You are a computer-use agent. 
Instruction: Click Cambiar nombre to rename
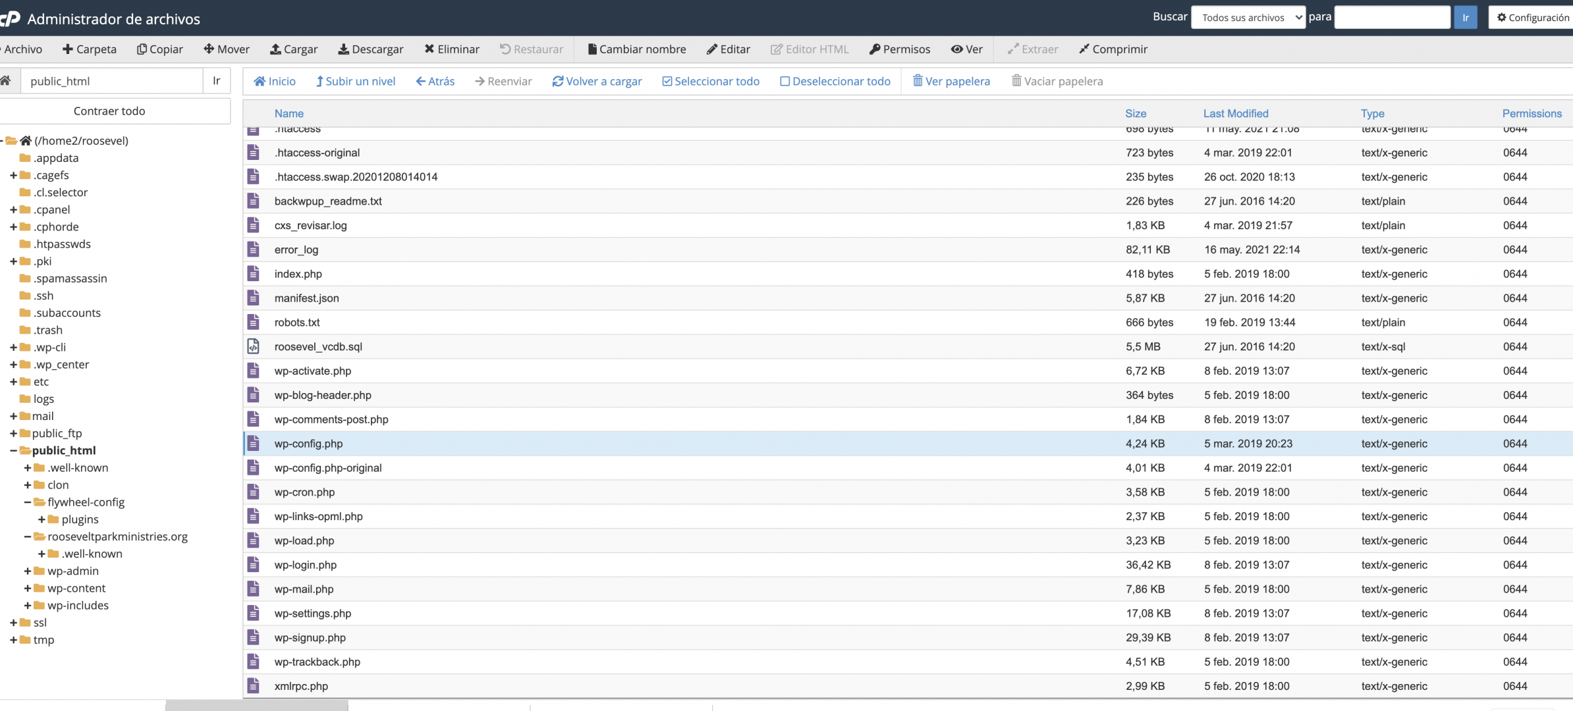(637, 49)
